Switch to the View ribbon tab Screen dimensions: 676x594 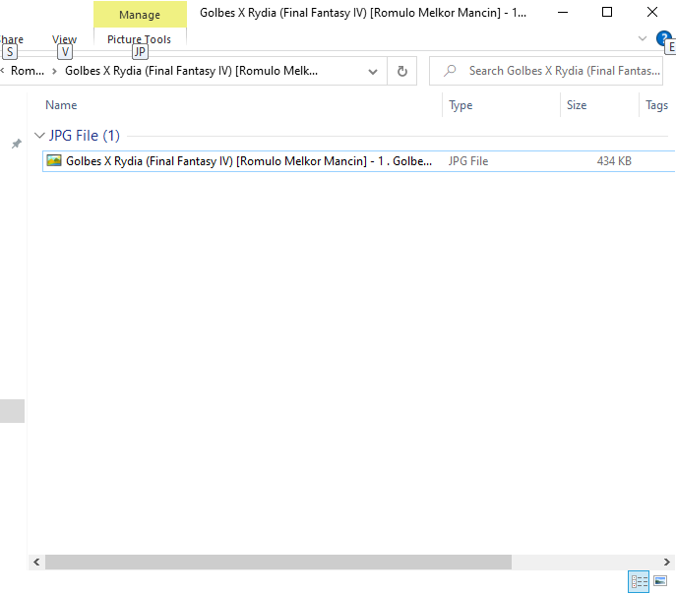click(x=64, y=39)
